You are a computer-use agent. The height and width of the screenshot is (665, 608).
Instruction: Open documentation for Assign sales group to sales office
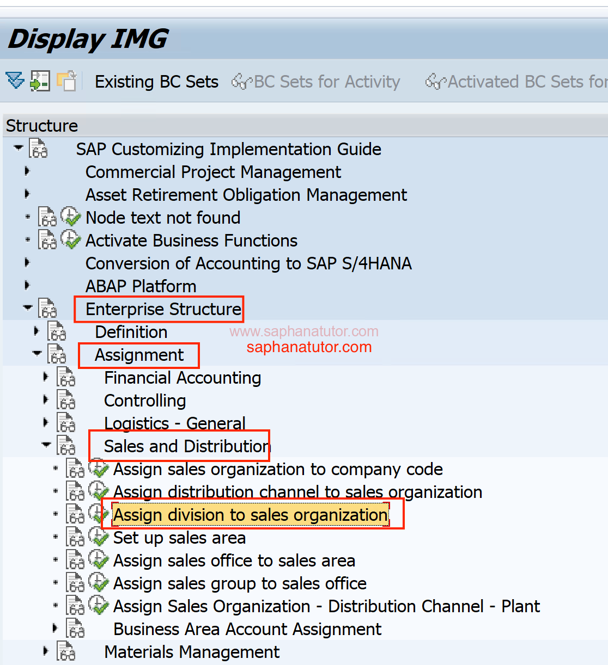[75, 582]
